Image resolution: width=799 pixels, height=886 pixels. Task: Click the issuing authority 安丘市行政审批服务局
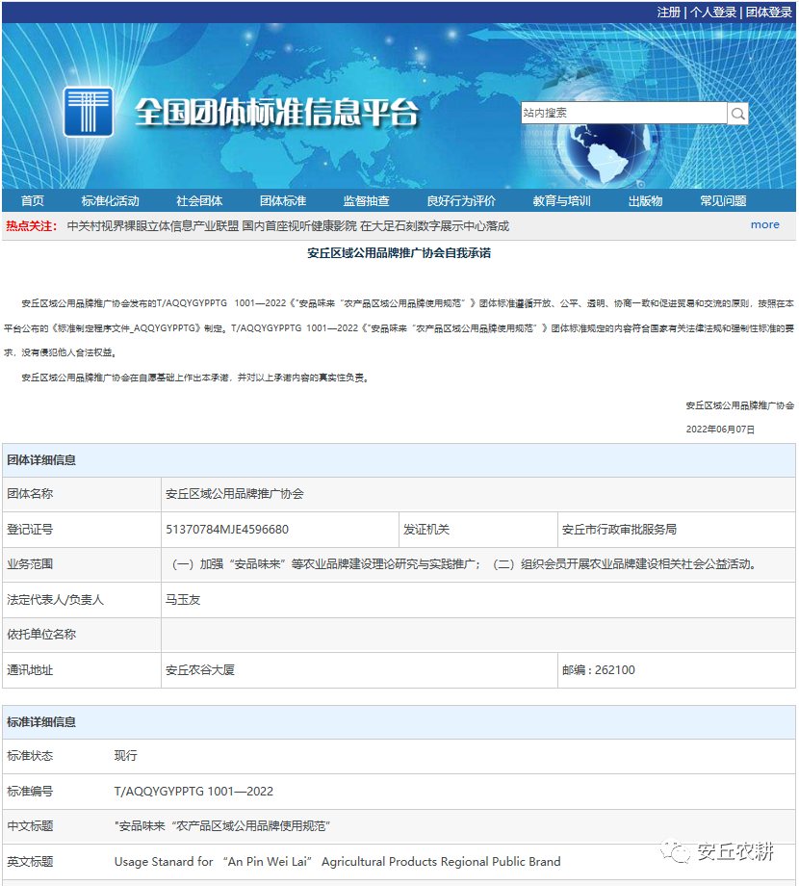click(619, 530)
